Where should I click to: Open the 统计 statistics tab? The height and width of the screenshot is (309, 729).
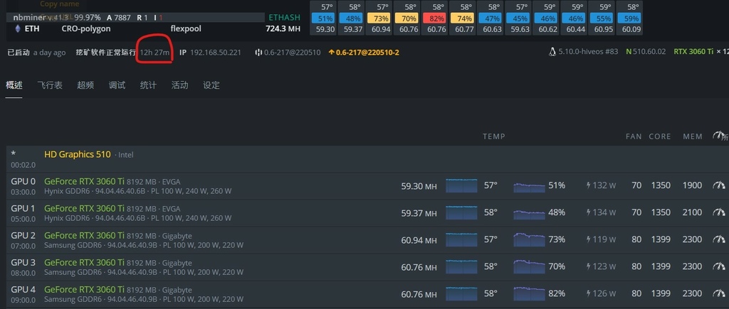148,85
